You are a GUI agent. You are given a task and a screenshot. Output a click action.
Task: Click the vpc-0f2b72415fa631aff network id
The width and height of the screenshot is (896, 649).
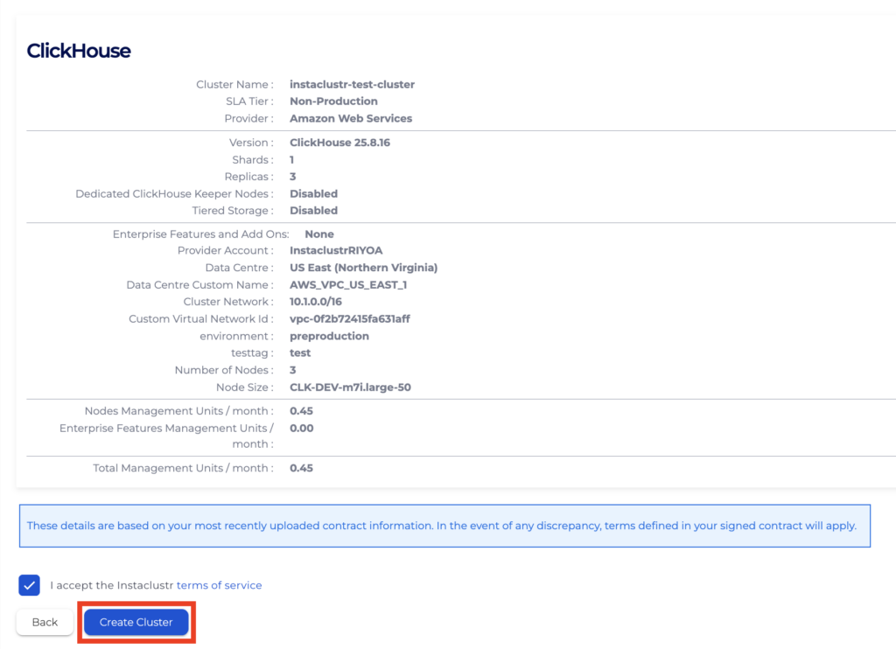350,318
